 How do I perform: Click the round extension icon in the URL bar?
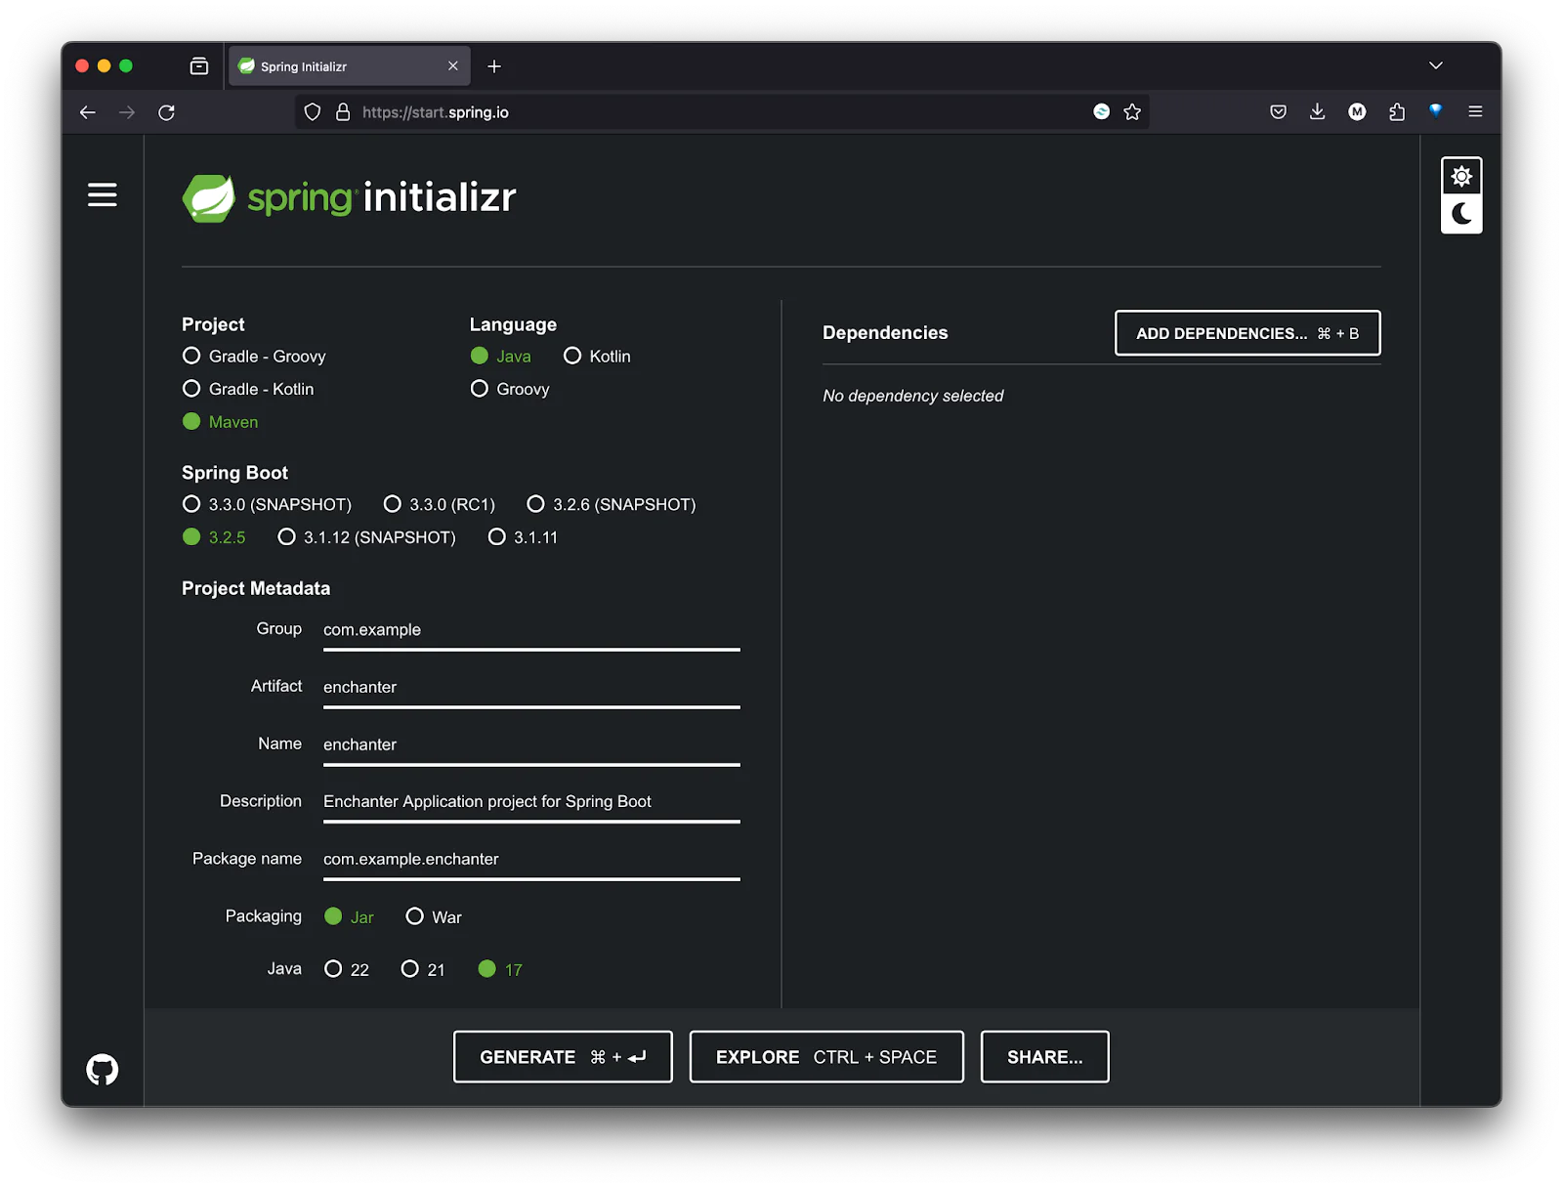(x=1101, y=111)
